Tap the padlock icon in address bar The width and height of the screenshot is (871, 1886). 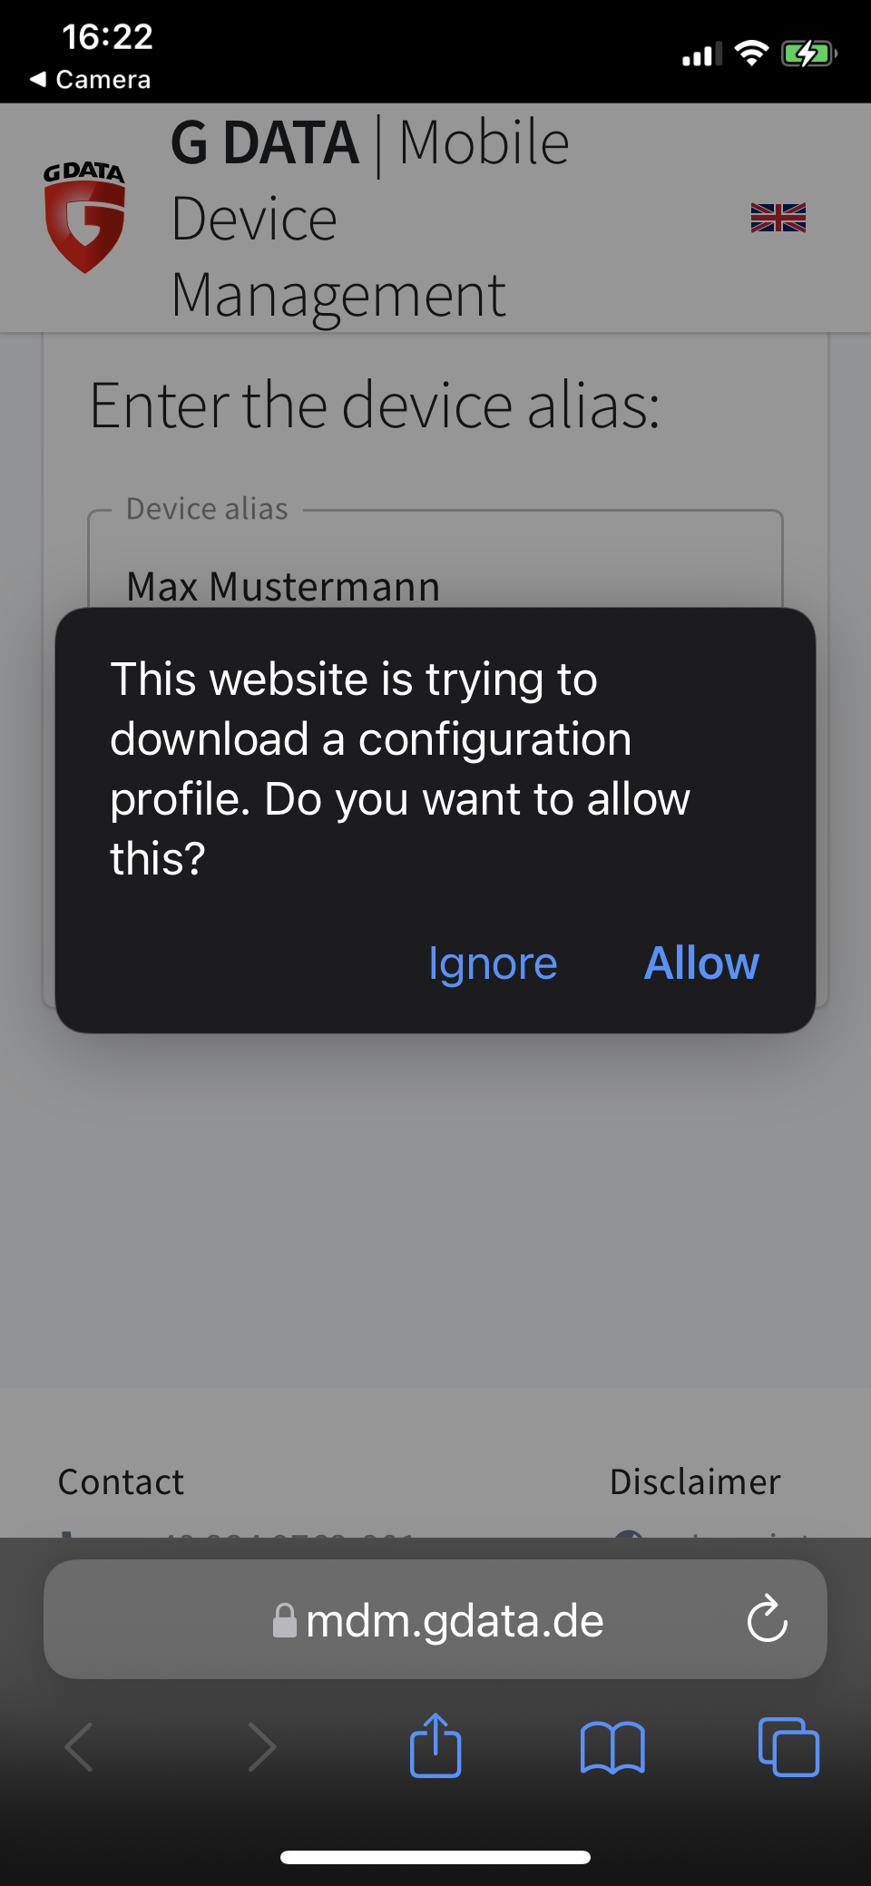tap(285, 1620)
